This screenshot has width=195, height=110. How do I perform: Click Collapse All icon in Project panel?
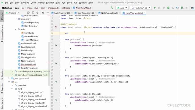(x=37, y=13)
